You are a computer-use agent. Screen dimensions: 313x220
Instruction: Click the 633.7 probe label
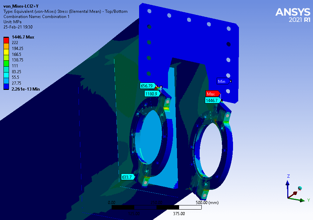pos(127,177)
